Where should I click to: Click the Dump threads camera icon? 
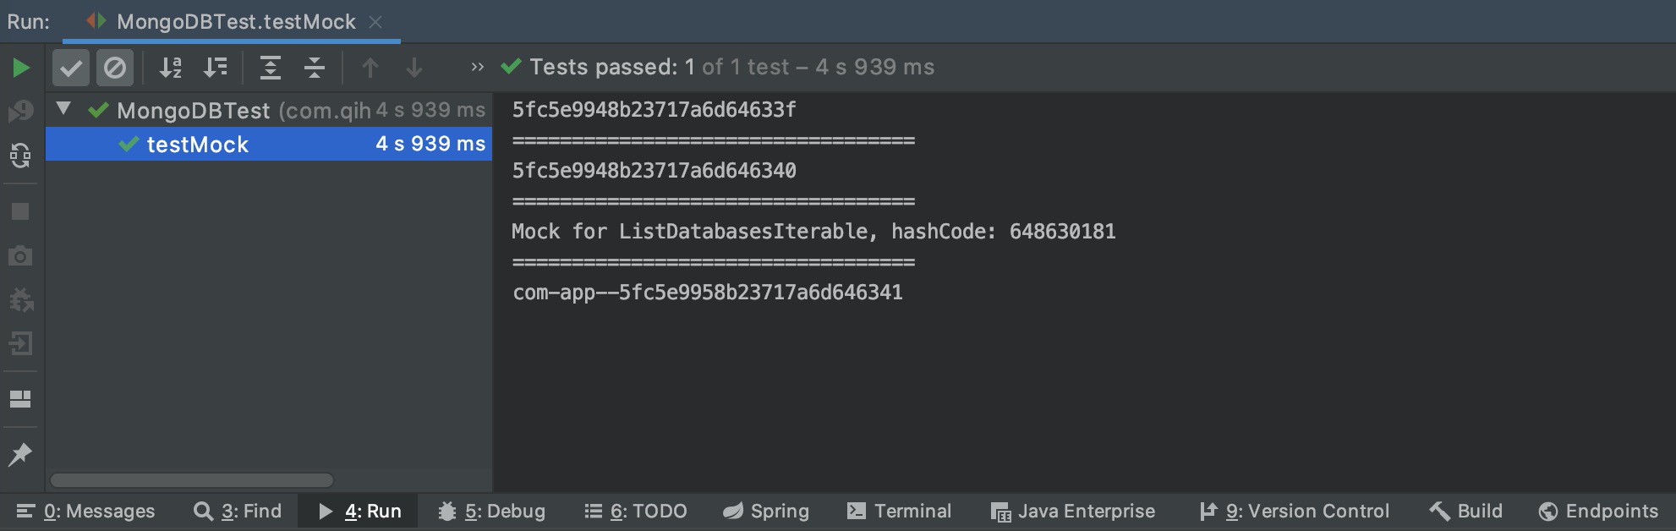point(20,255)
